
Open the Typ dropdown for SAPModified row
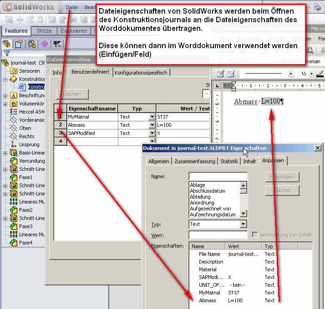point(152,133)
